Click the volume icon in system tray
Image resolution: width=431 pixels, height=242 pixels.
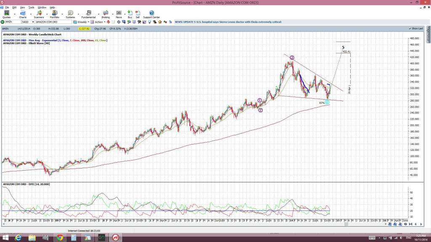(401, 238)
